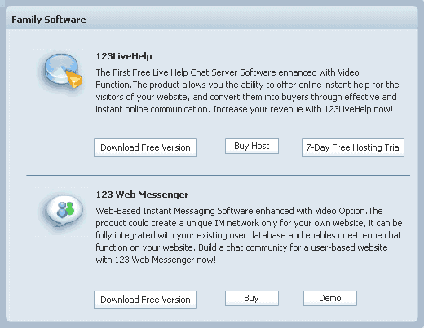Image resolution: width=424 pixels, height=328 pixels.
Task: Click the "Build a chat community" sentence
Action: tap(293, 247)
